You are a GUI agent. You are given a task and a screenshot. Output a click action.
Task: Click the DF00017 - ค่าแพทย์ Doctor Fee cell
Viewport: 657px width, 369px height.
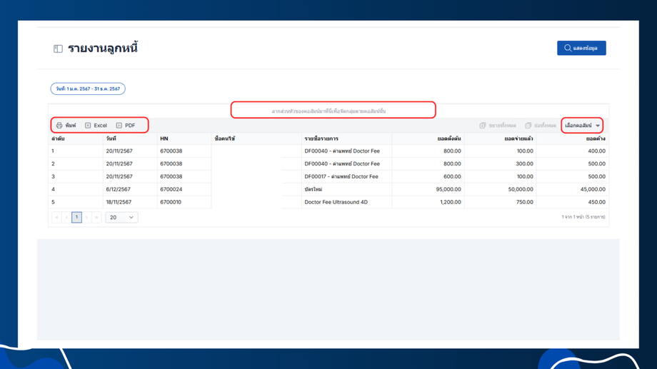pyautogui.click(x=346, y=177)
